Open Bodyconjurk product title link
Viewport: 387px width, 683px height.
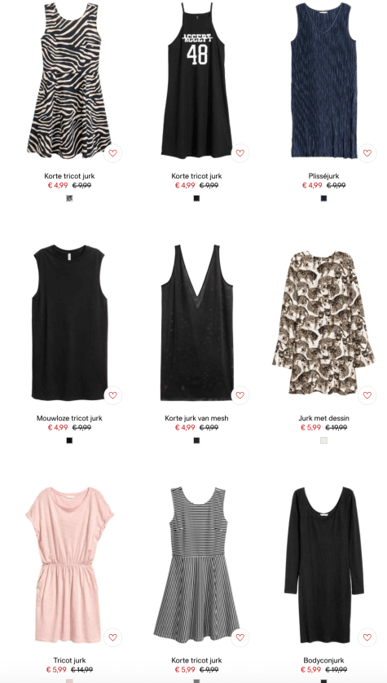(323, 661)
